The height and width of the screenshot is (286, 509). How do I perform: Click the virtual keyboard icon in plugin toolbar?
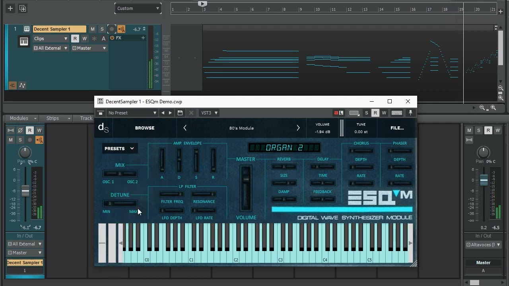pyautogui.click(x=396, y=113)
